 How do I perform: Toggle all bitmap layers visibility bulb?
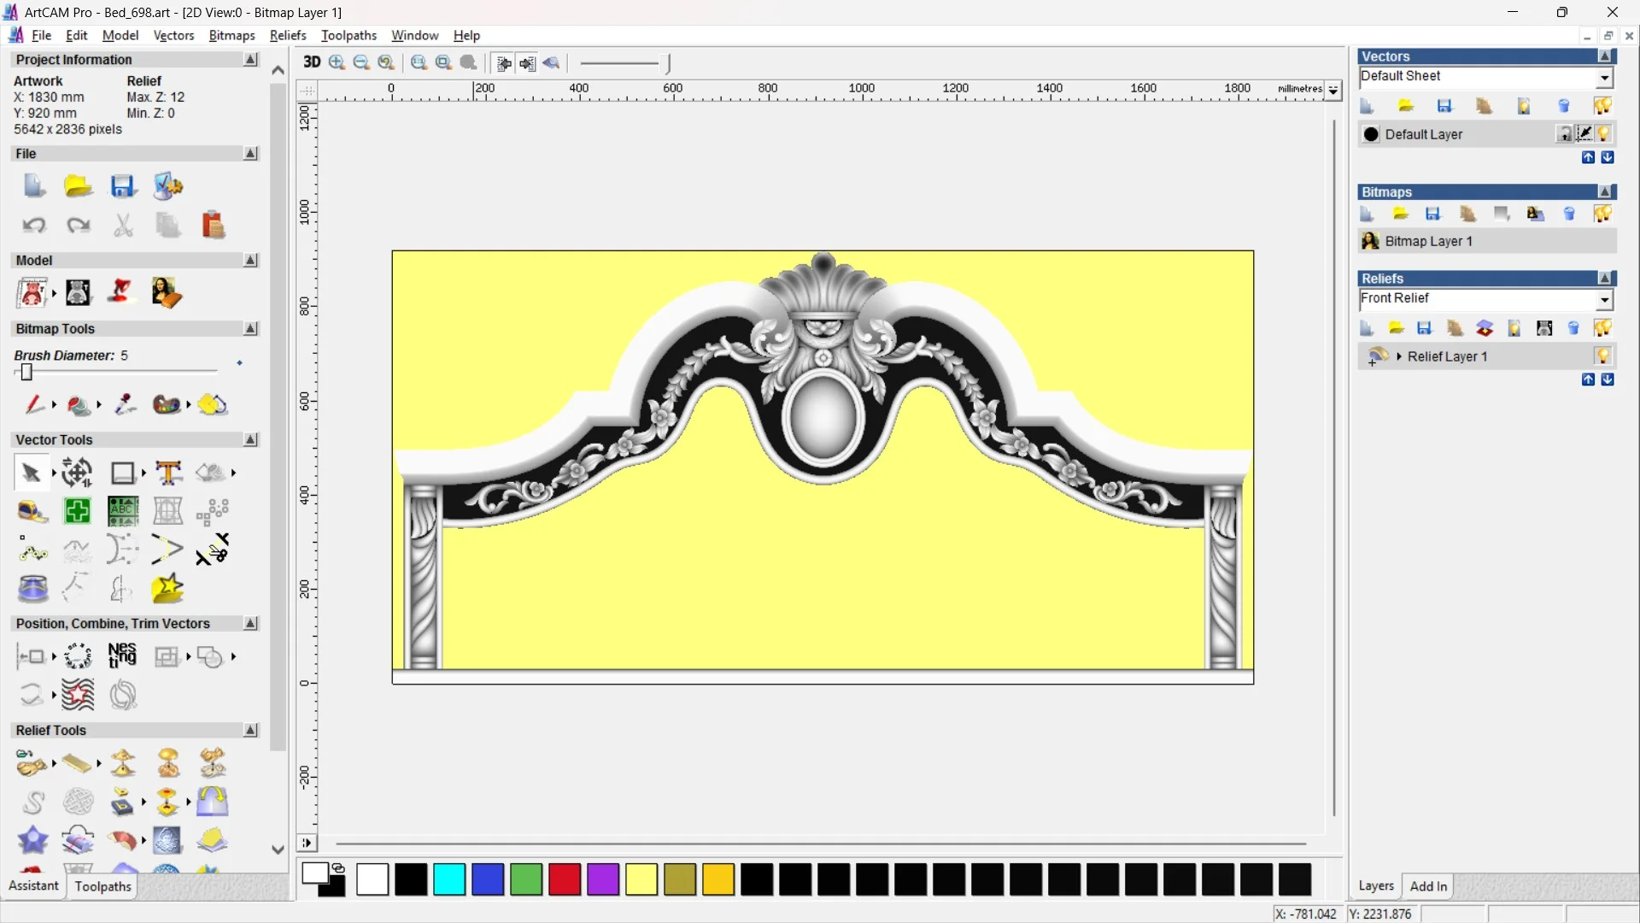(x=1602, y=214)
